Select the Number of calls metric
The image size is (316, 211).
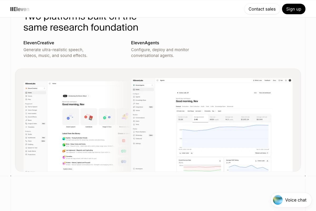[x=185, y=118]
